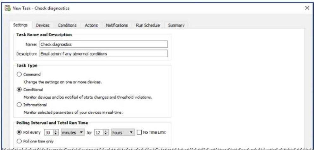Go to the Notifications tab
This screenshot has height=150, width=314.
[x=117, y=25]
